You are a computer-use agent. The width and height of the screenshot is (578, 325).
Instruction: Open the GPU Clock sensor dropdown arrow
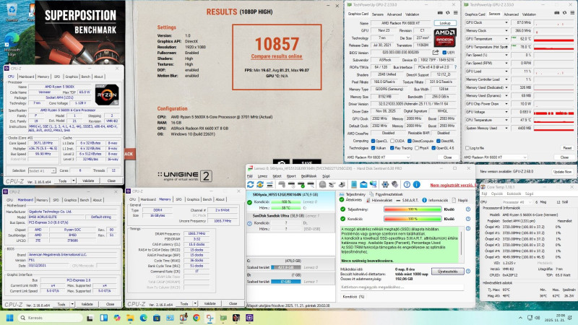(x=506, y=22)
